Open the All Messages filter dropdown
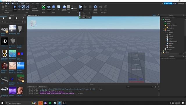Image resolution: width=186 pixels, height=105 pixels. 32,87
